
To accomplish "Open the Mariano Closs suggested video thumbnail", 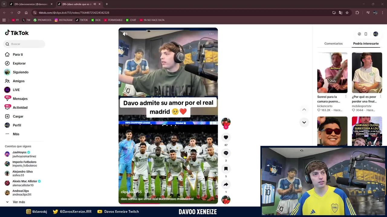I will (x=367, y=131).
